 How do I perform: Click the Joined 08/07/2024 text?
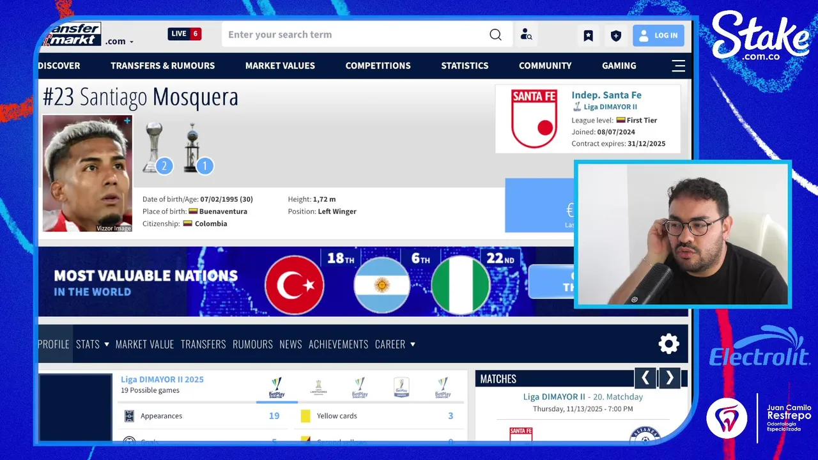(603, 132)
